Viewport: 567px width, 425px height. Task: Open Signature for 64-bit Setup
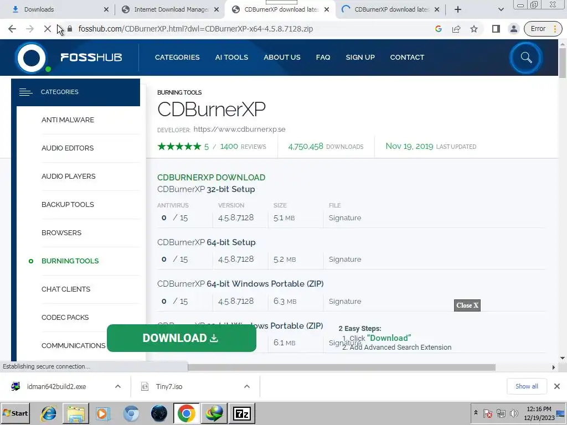[x=345, y=260]
